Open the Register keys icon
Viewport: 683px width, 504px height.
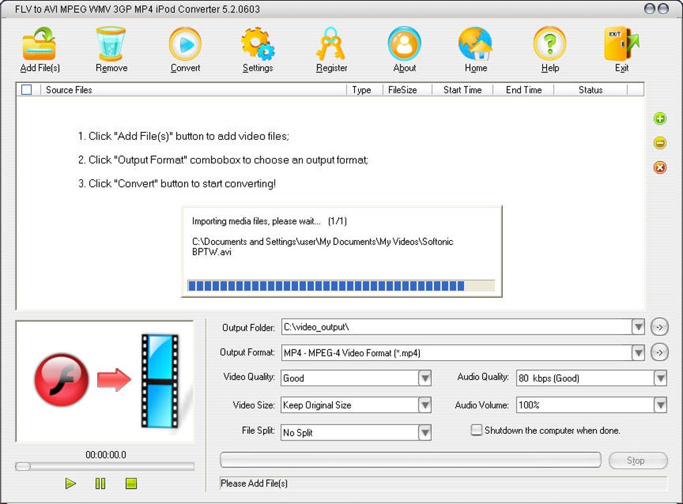tap(331, 44)
